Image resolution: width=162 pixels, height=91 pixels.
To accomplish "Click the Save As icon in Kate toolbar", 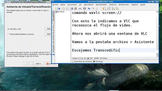I will point(75,8).
